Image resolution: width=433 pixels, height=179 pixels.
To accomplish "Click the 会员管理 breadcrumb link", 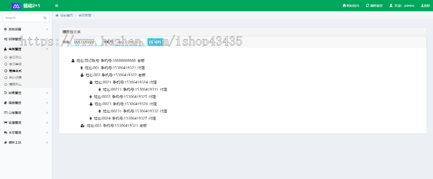I will click(x=85, y=15).
